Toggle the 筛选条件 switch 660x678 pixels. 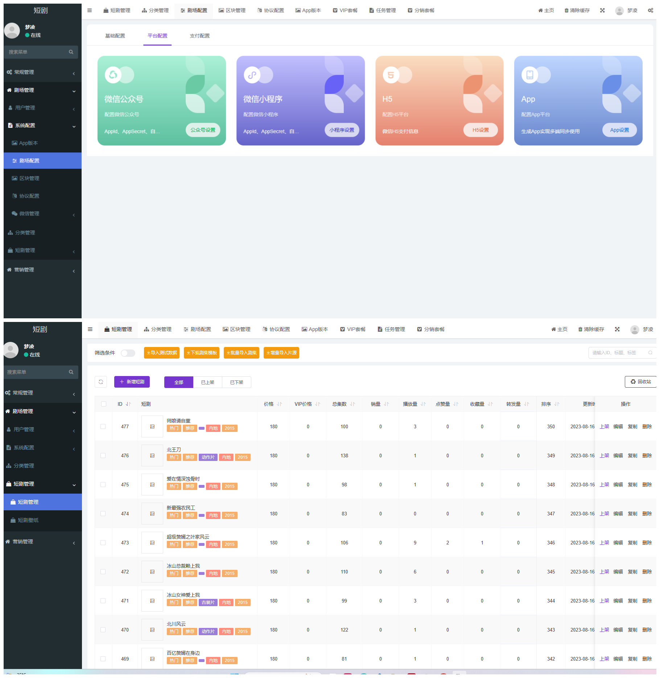[128, 353]
